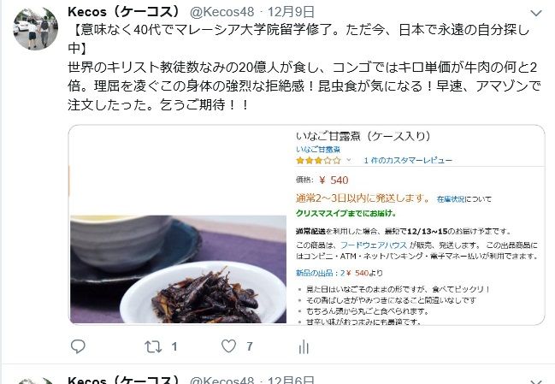
Task: Click the 新品の出品 offers link
Action: coord(315,273)
